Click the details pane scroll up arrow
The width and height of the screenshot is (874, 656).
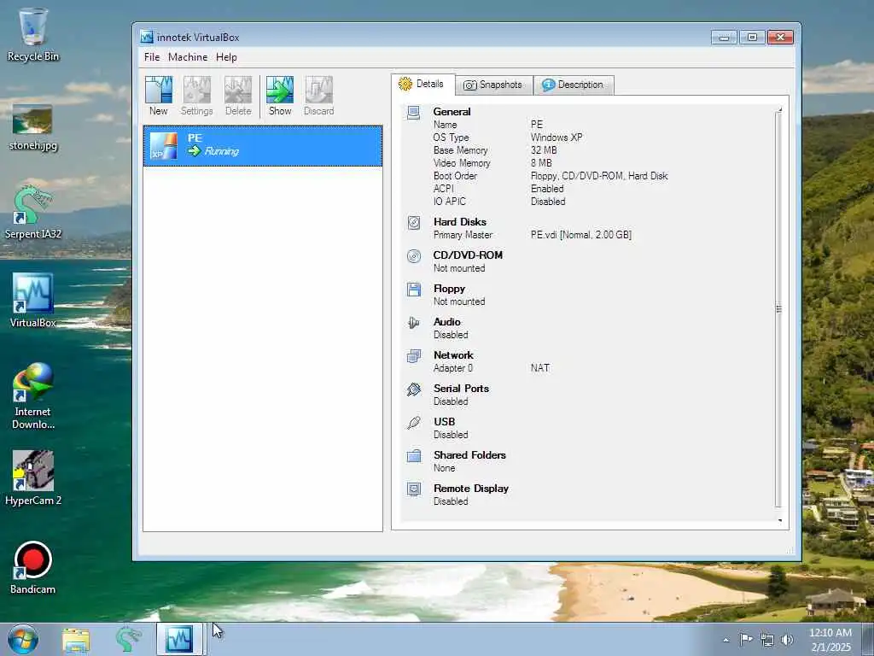pos(779,110)
